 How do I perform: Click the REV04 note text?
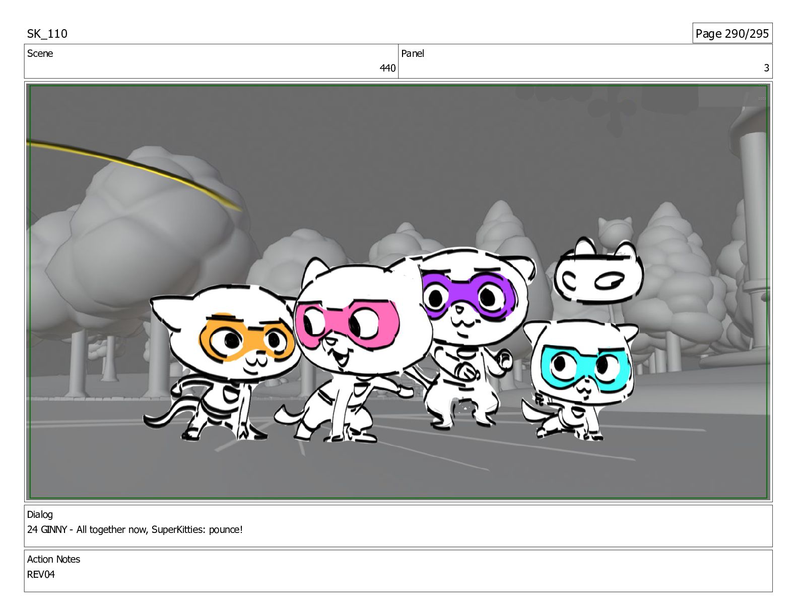pos(41,574)
